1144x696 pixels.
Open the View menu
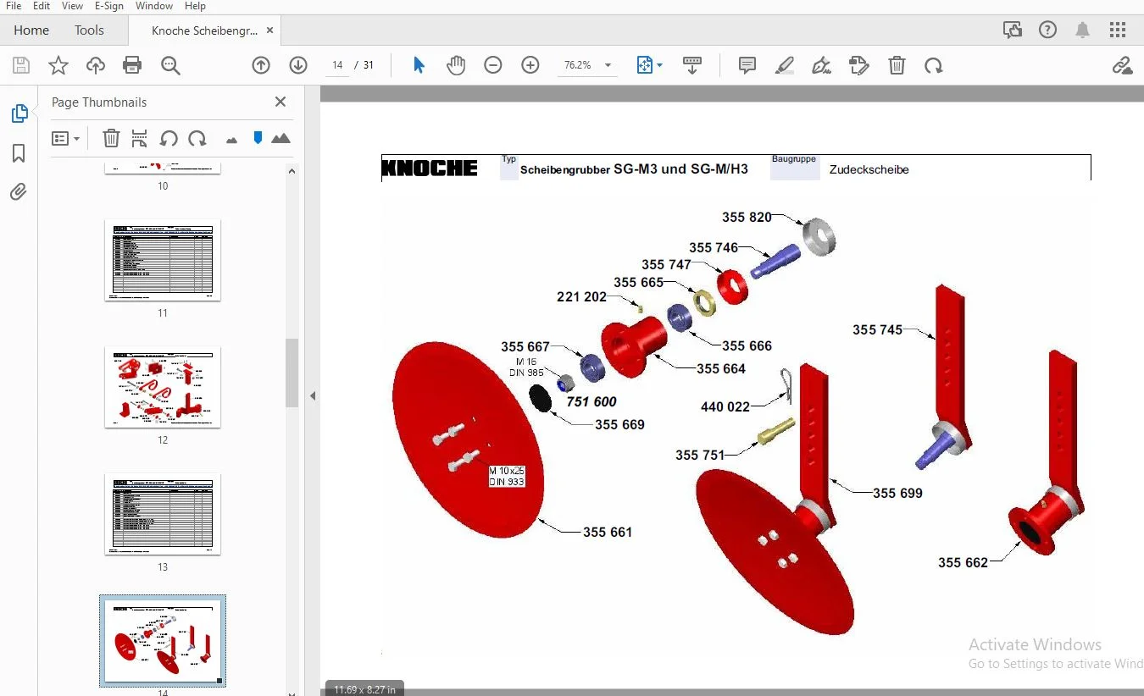pos(72,6)
